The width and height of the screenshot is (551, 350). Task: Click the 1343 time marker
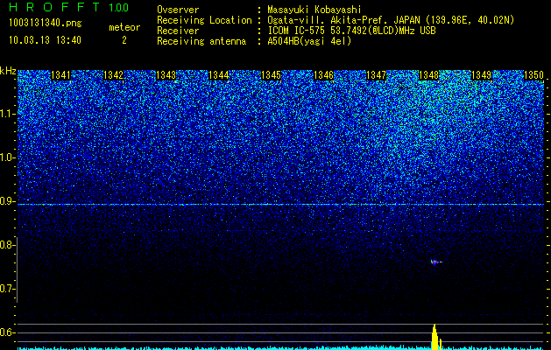(166, 75)
